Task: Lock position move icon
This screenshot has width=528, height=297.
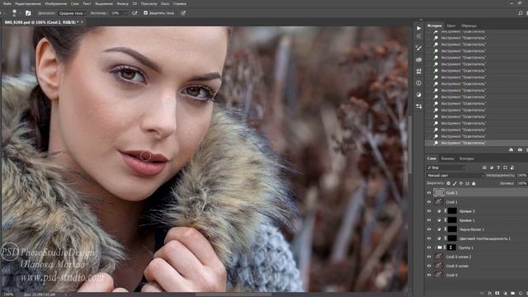Action: 461,183
